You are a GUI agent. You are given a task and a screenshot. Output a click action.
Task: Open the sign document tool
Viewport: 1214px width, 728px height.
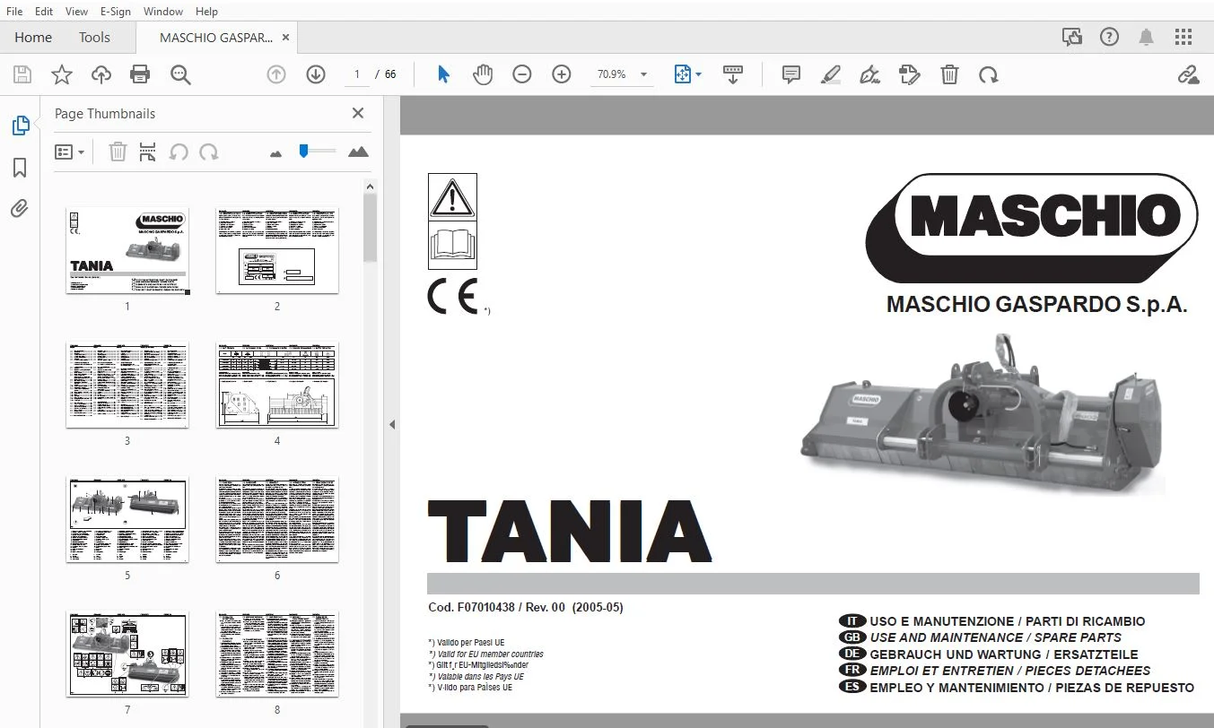click(869, 74)
